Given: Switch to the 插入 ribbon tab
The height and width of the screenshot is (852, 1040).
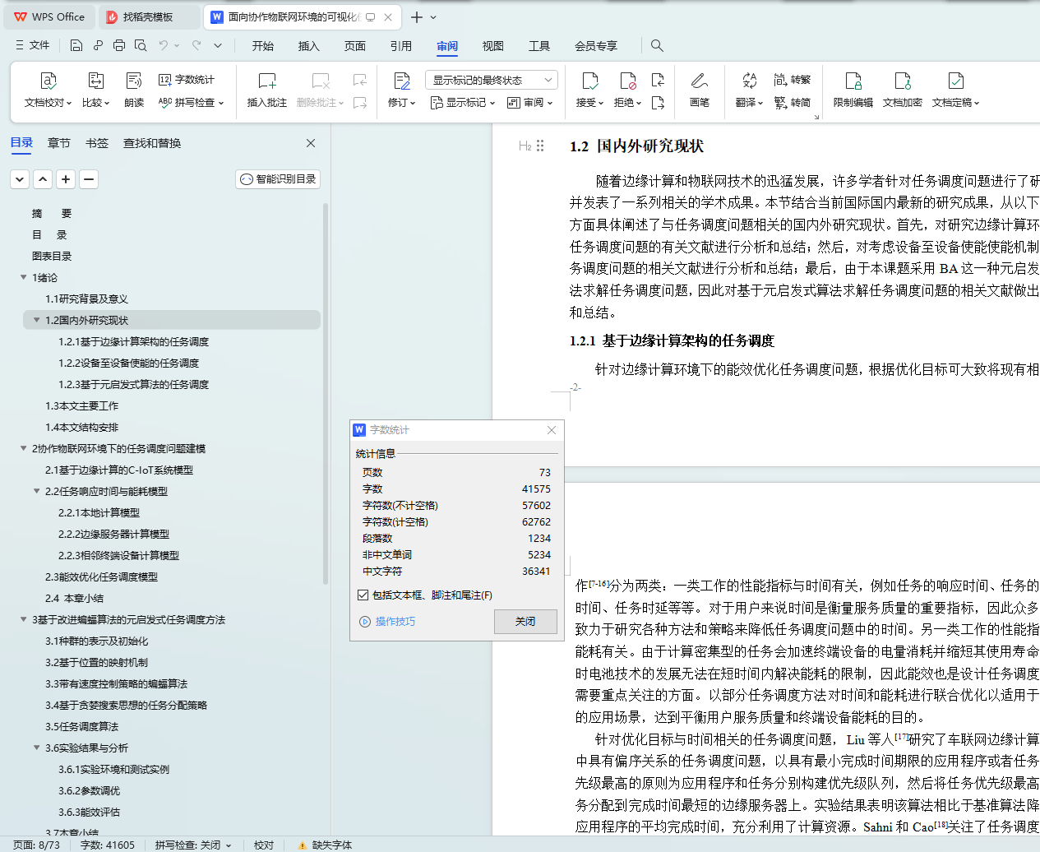Looking at the screenshot, I should tap(309, 46).
